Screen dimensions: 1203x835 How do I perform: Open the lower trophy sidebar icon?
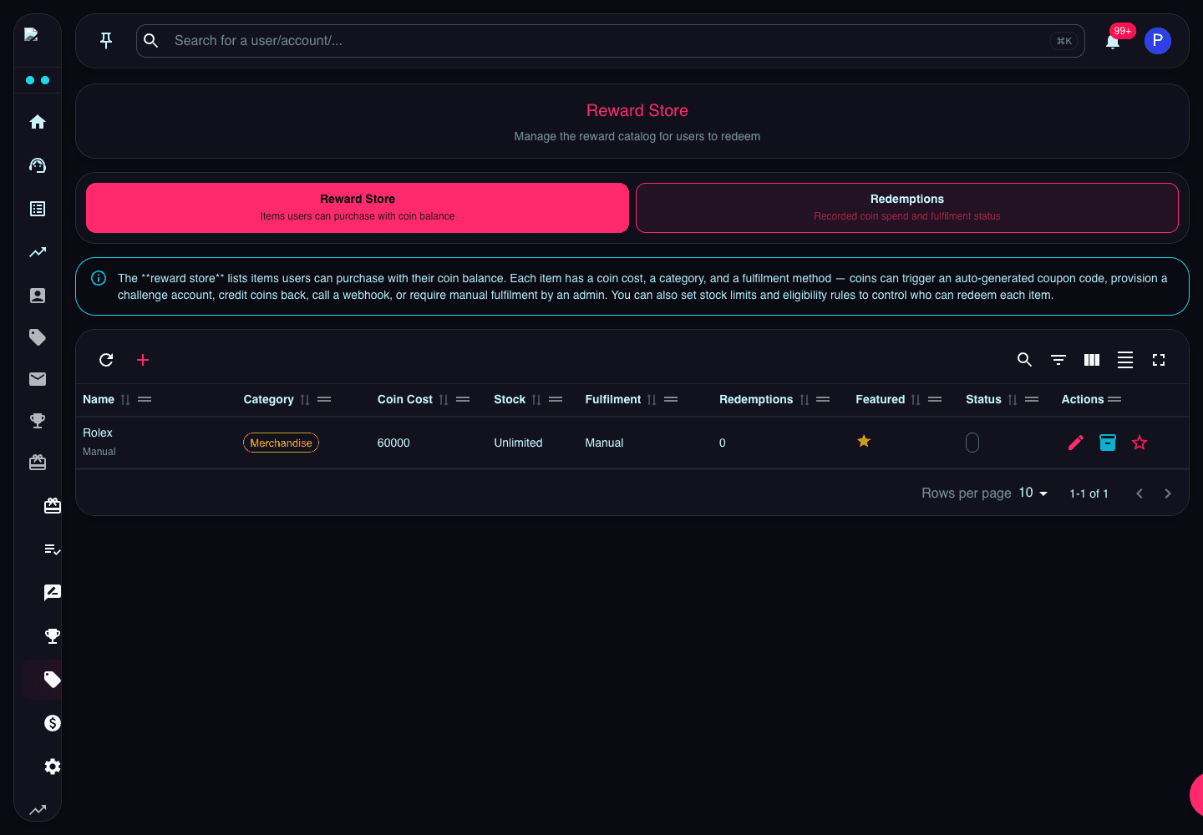tap(53, 636)
